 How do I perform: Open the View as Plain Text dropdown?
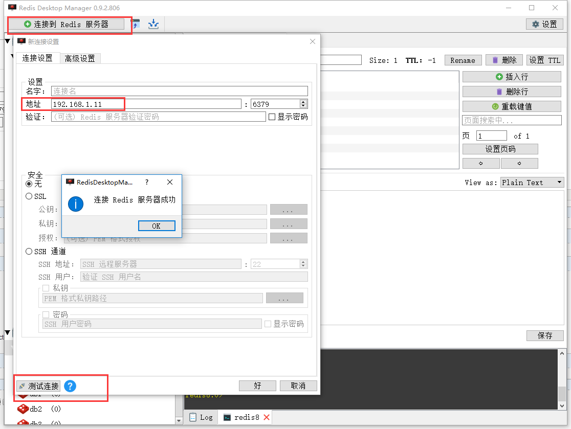click(x=533, y=183)
